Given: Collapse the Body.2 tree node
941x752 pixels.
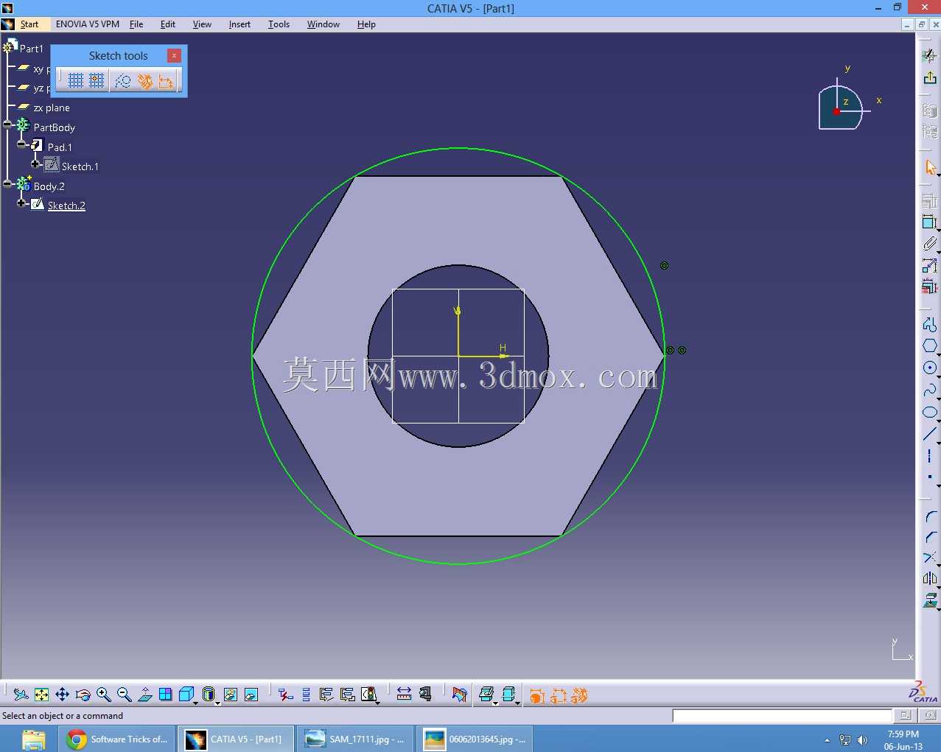Looking at the screenshot, I should 7,183.
